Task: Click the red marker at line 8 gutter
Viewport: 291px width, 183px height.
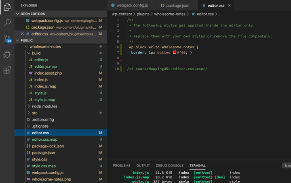Action: pyautogui.click(x=121, y=60)
